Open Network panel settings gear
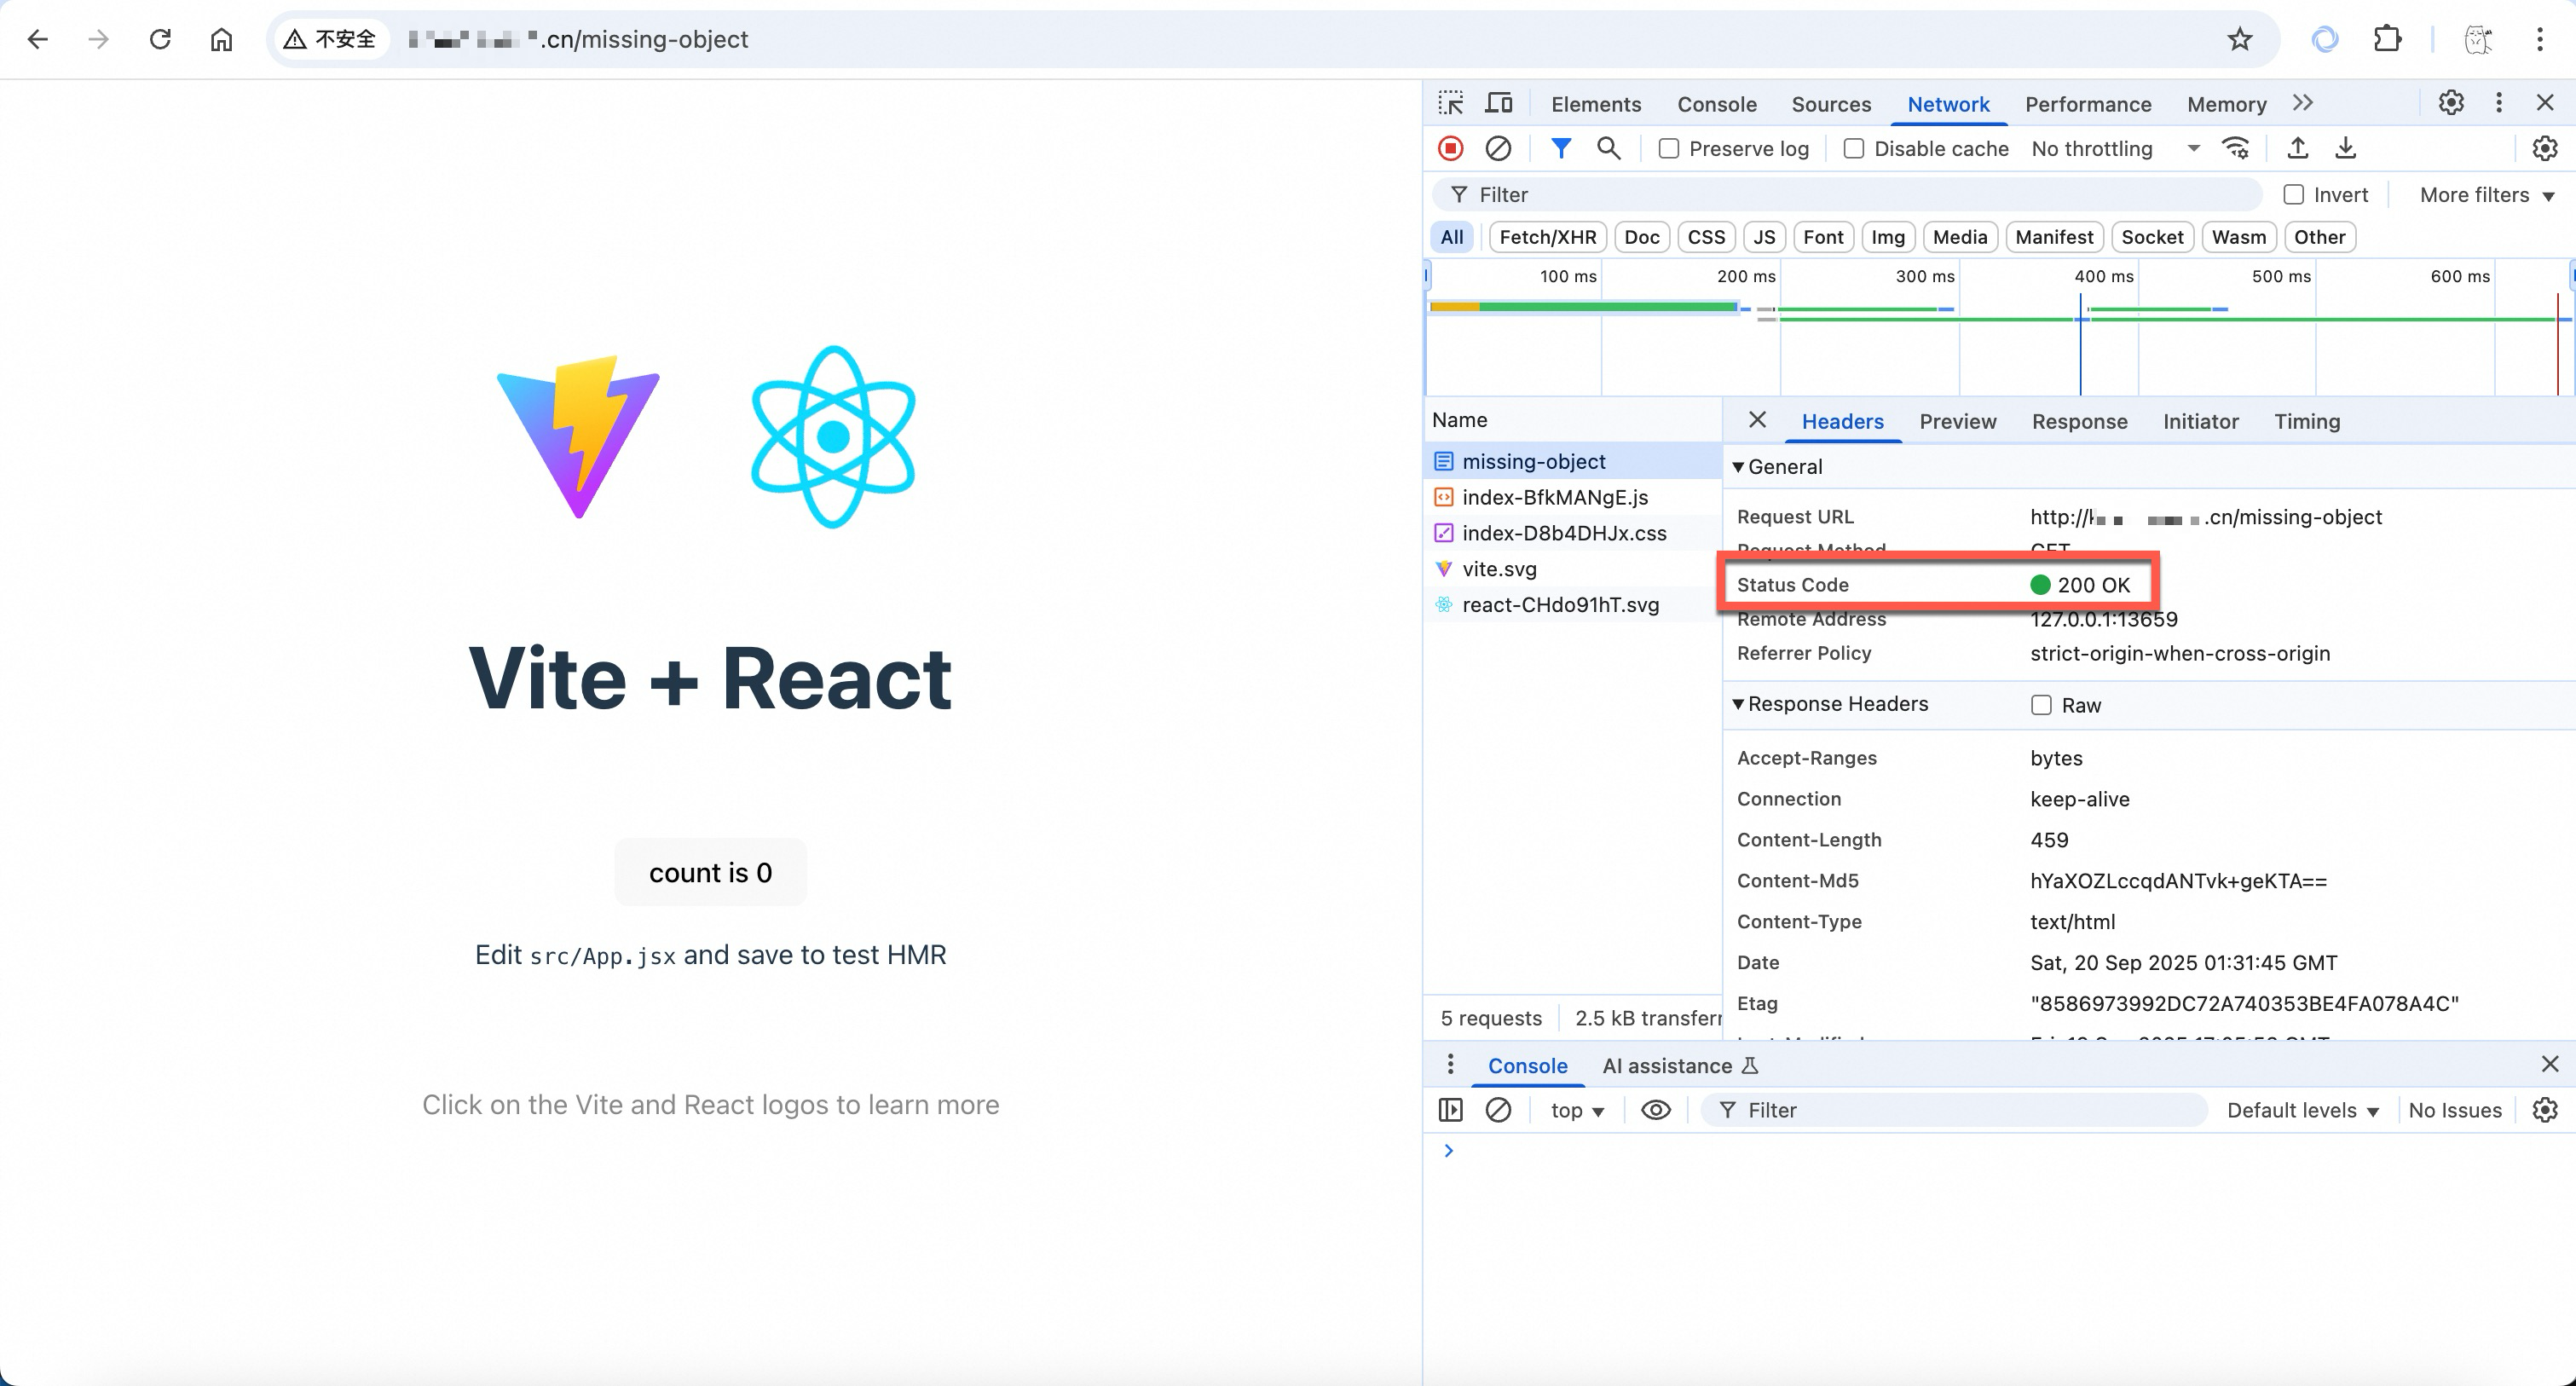 (x=2544, y=149)
